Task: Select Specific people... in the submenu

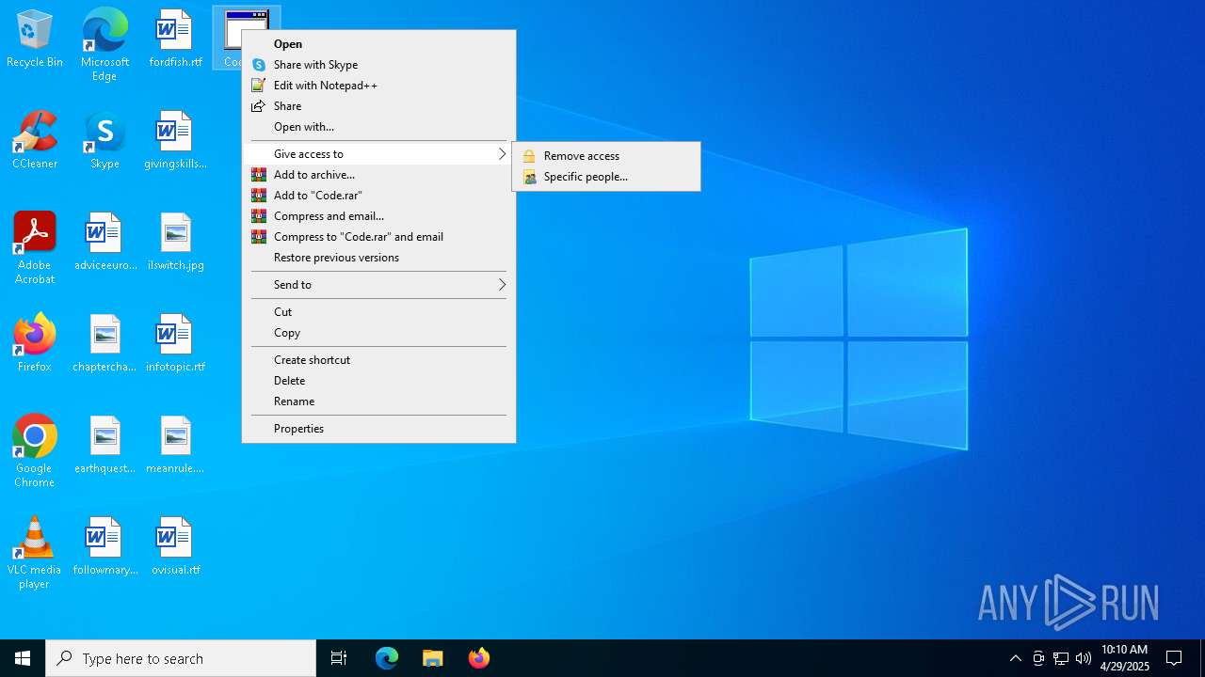Action: click(x=606, y=177)
